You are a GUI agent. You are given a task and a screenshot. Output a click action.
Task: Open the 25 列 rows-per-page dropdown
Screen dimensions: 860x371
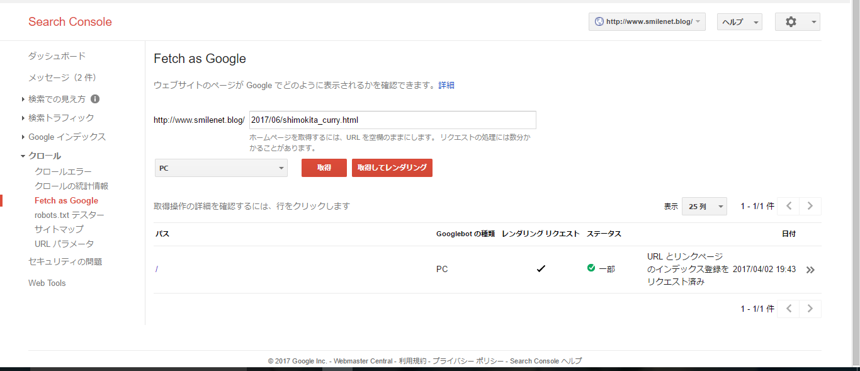(704, 206)
